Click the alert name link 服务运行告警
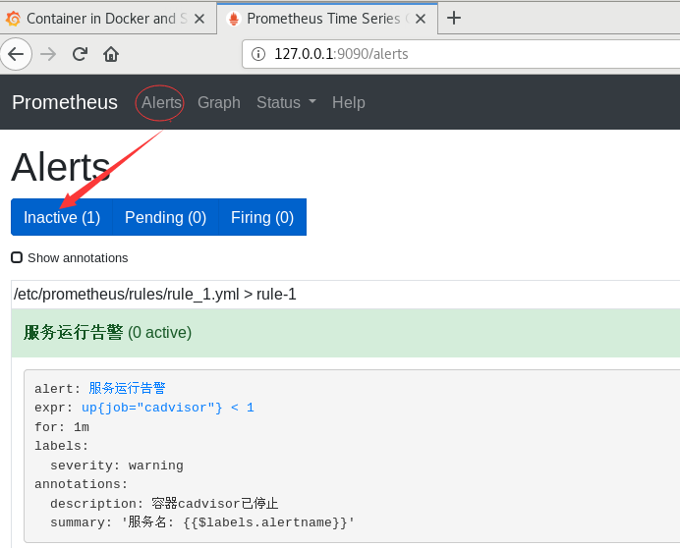680x548 pixels. (127, 388)
